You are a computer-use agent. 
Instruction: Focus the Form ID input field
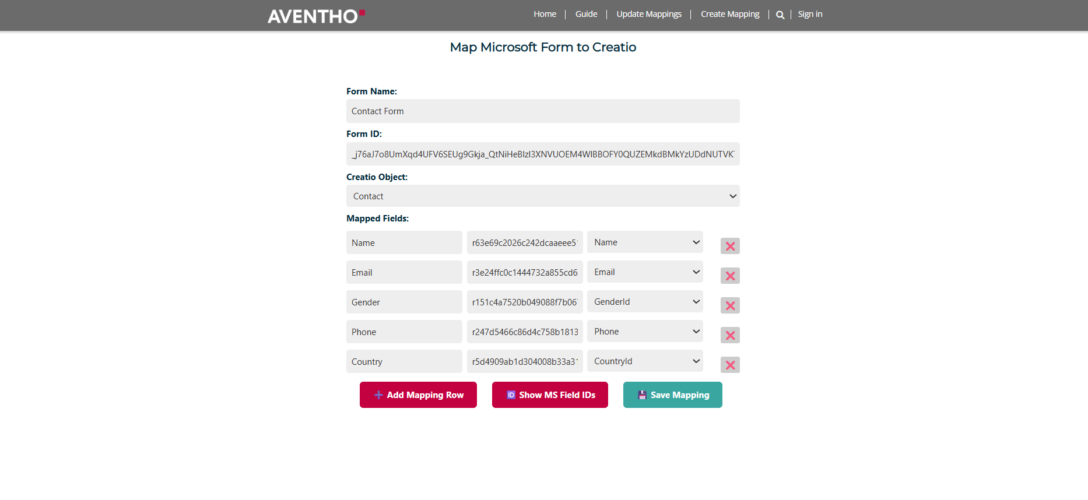(543, 154)
